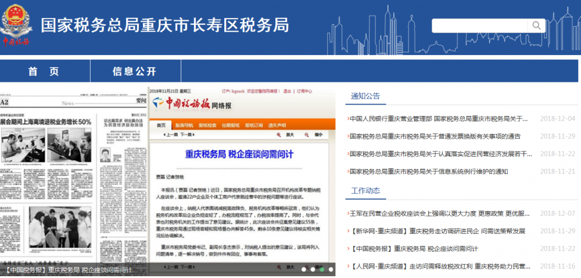Click the search magnifier icon

[x=536, y=26]
